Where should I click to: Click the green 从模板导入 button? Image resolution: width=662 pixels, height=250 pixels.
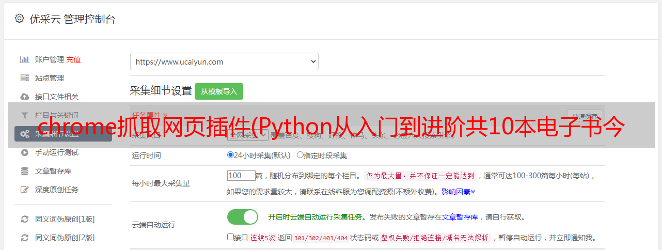point(219,91)
